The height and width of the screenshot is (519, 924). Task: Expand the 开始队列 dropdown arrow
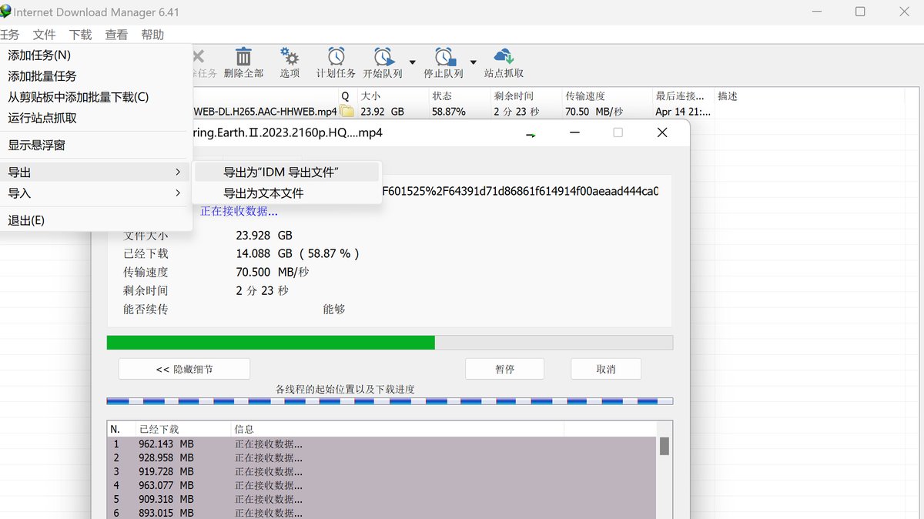(412, 62)
